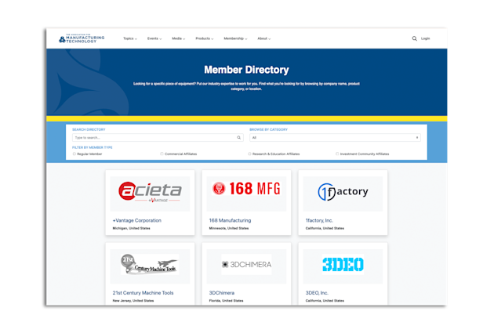The image size is (494, 333).
Task: Open the Events menu
Action: coord(154,38)
